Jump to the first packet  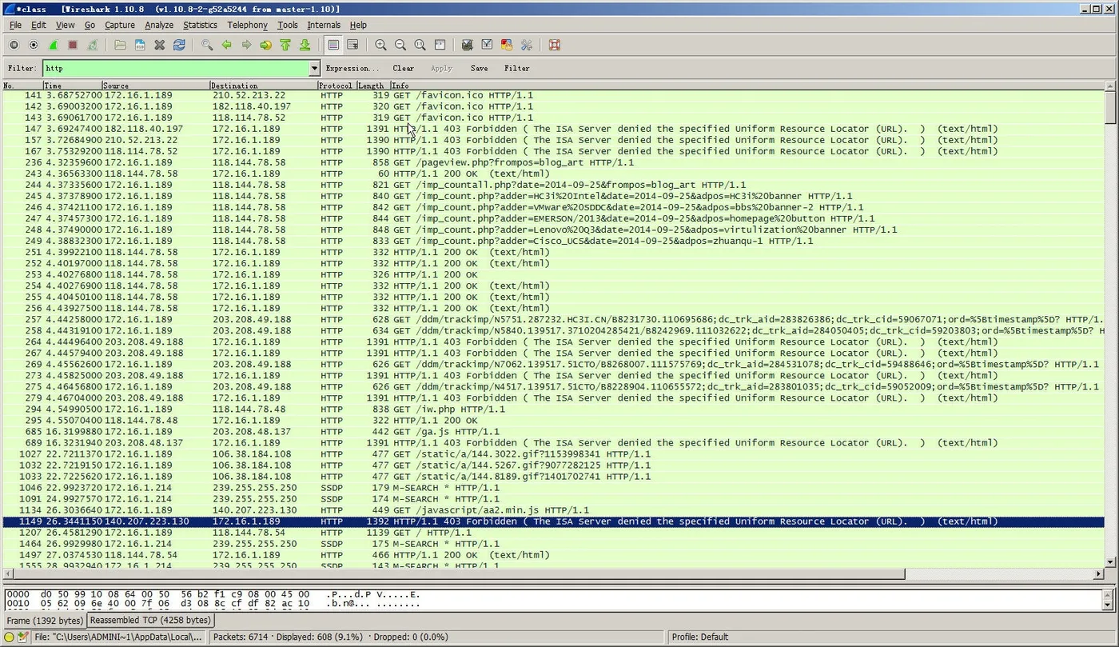click(x=285, y=46)
